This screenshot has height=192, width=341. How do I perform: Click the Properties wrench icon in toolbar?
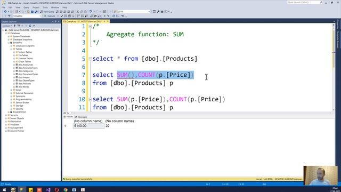pos(158,12)
